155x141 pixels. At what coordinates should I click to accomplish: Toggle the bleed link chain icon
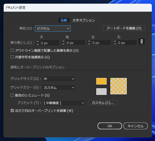coord(141,41)
